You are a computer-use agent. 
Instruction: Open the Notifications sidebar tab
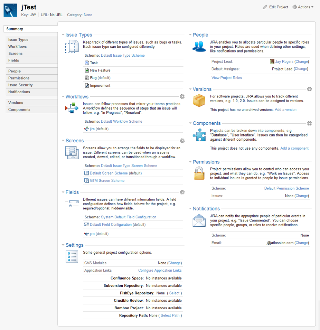tap(32, 92)
